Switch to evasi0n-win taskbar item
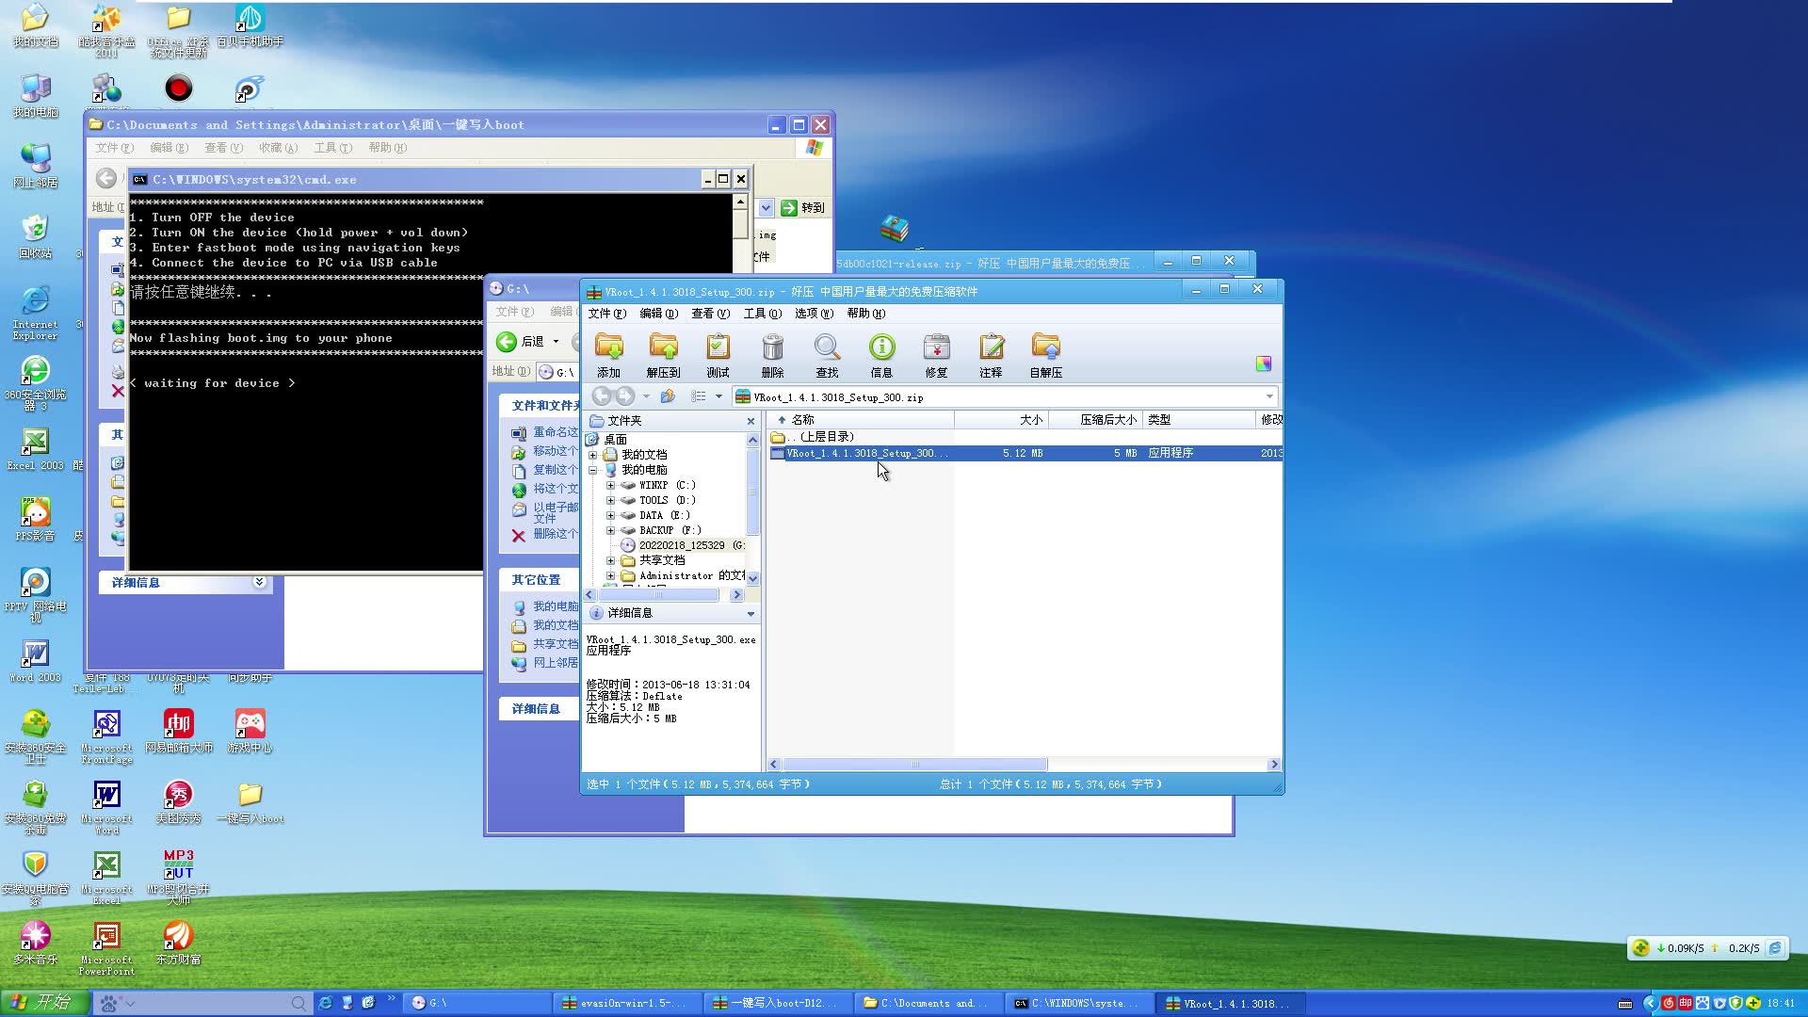The width and height of the screenshot is (1808, 1017). click(627, 1004)
